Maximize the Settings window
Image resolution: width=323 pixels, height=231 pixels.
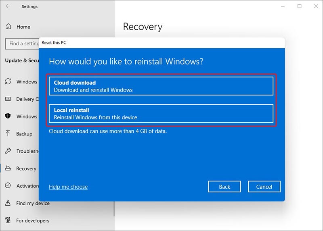click(299, 6)
